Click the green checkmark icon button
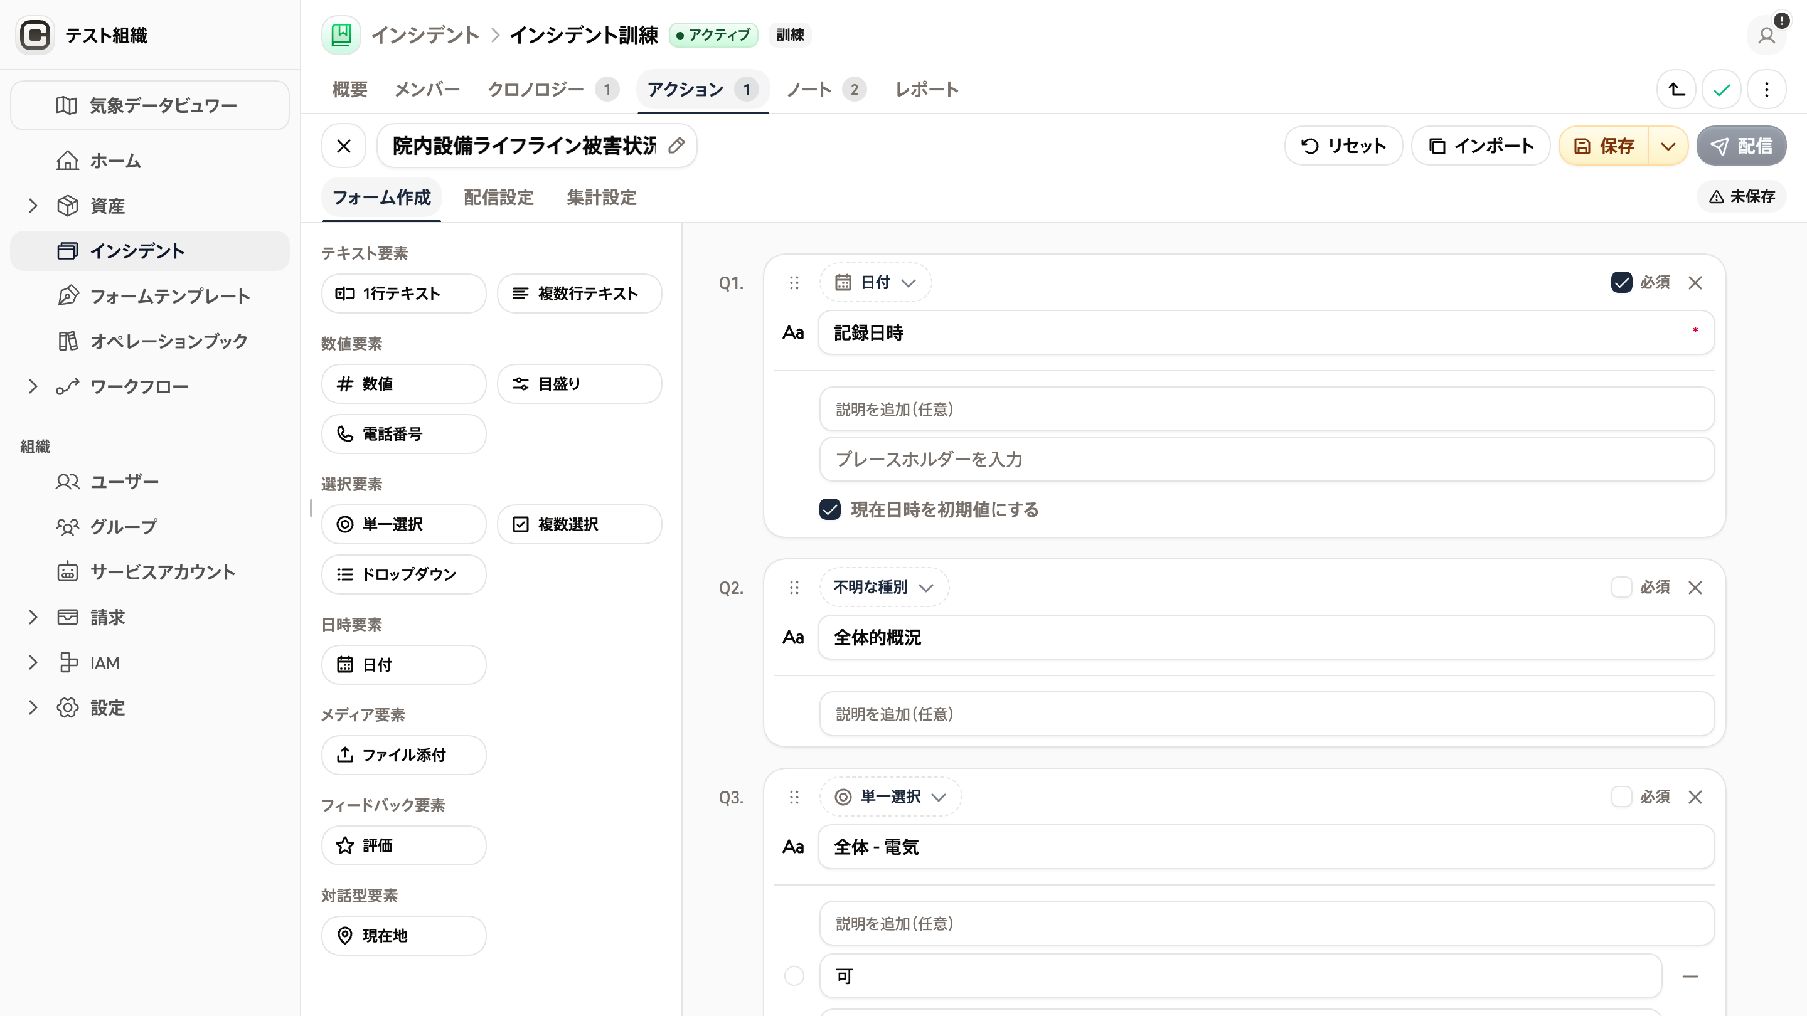 click(x=1722, y=90)
